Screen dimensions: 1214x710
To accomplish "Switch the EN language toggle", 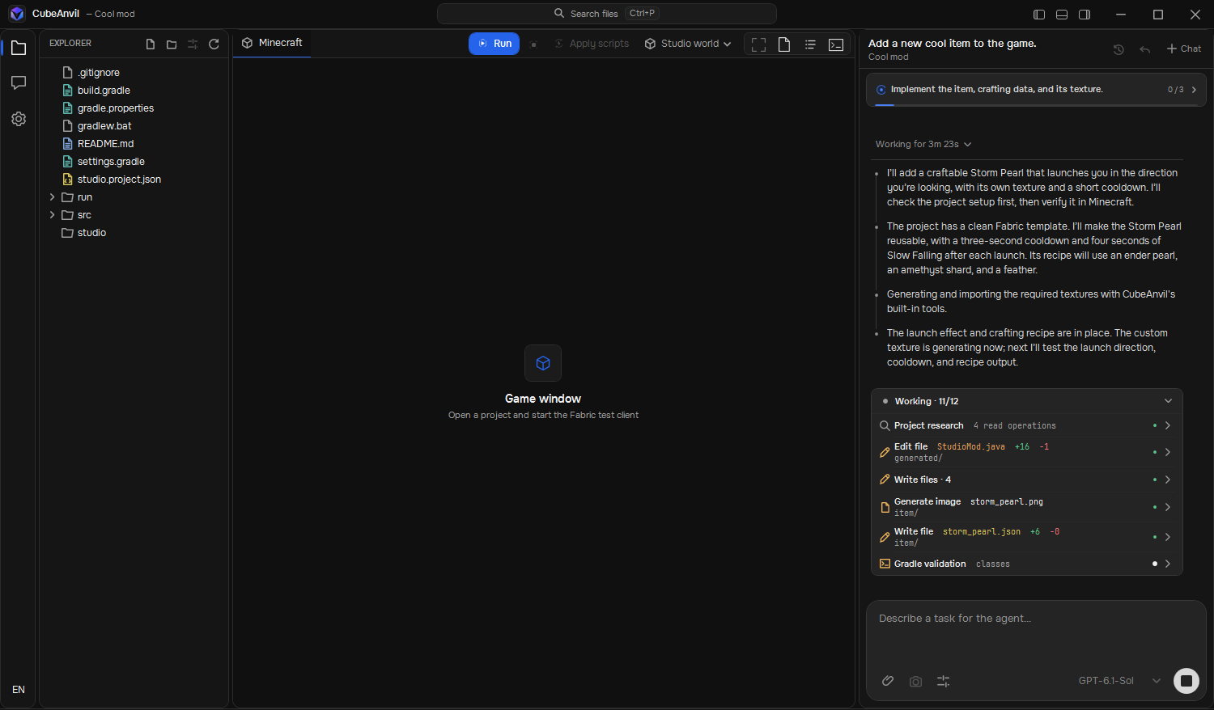I will (19, 690).
